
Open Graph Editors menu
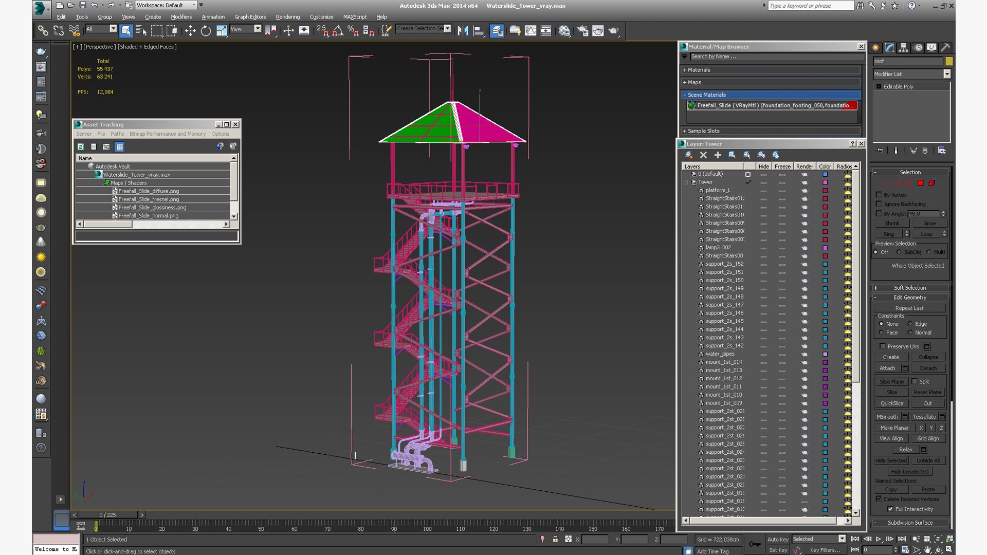coord(250,17)
